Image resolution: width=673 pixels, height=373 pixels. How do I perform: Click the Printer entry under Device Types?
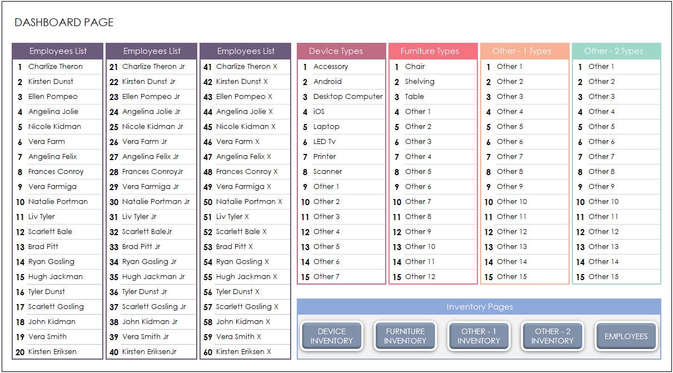click(x=326, y=156)
